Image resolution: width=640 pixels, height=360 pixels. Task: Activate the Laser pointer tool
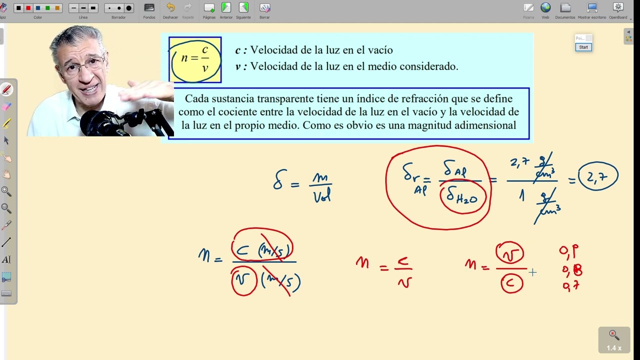(x=6, y=225)
